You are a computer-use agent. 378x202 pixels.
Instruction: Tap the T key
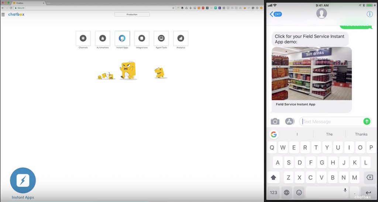pyautogui.click(x=316, y=148)
